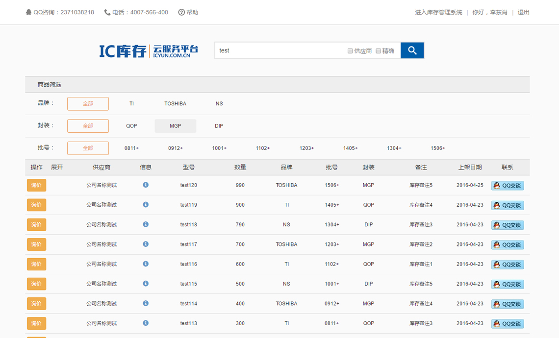Choose MGP package filter
The image size is (559, 338).
point(175,126)
